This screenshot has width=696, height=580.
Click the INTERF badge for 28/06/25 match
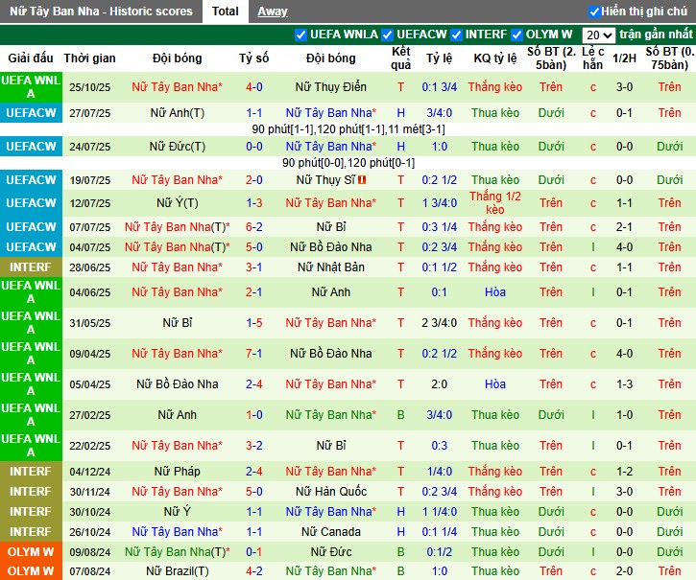tap(31, 267)
